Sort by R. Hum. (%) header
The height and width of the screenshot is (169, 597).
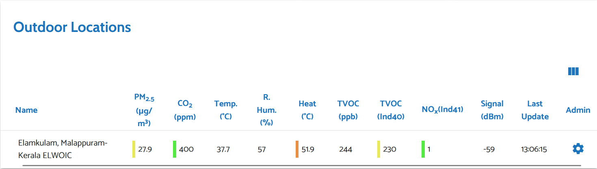pos(266,110)
